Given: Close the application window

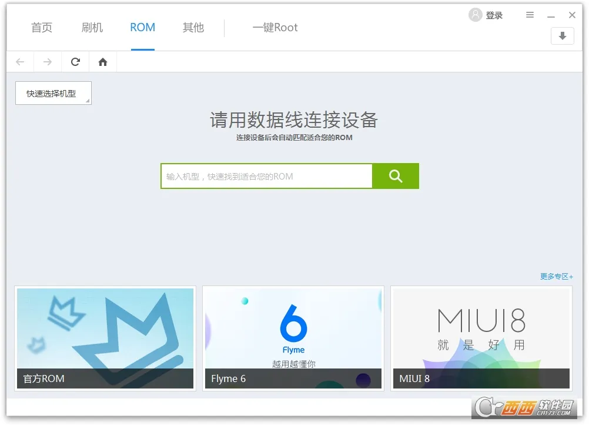Looking at the screenshot, I should pyautogui.click(x=572, y=15).
